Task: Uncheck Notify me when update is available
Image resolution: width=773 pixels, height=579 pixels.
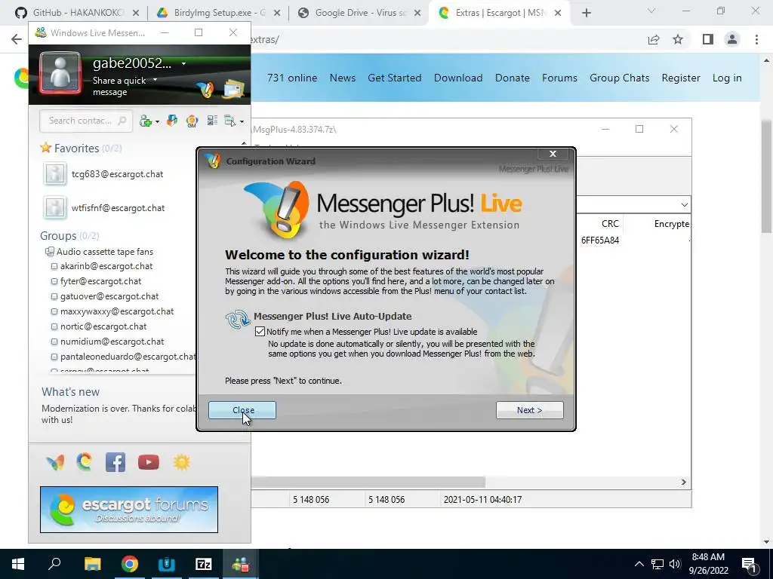Action: point(260,332)
